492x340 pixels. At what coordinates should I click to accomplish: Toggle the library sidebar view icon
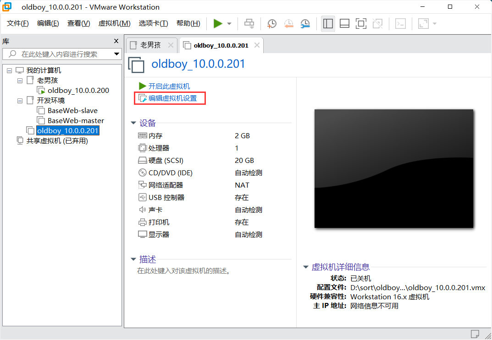(328, 23)
